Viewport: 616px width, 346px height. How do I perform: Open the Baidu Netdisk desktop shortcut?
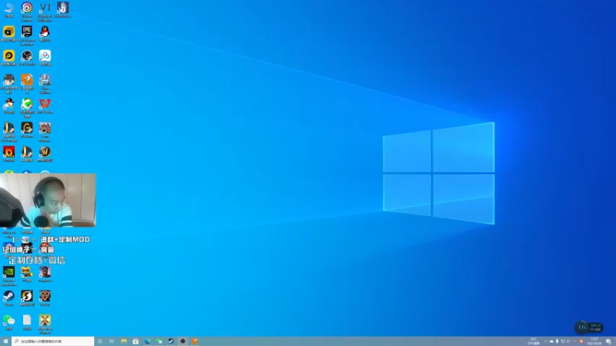pos(45,58)
